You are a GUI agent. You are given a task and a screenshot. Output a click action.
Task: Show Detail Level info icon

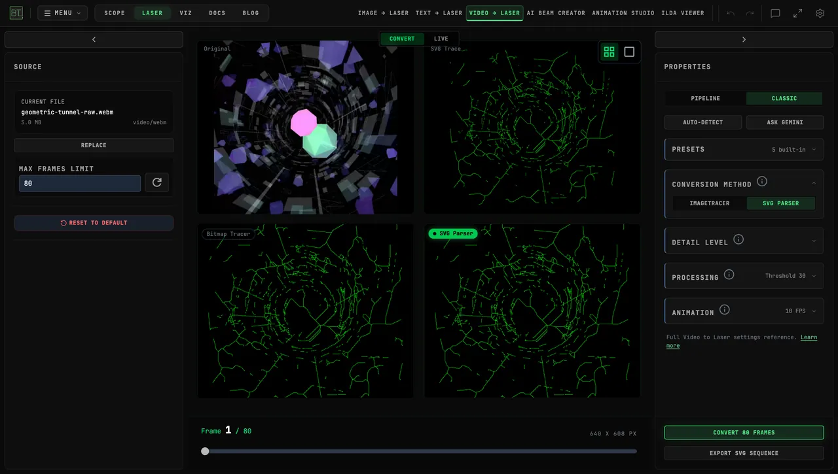pos(738,239)
